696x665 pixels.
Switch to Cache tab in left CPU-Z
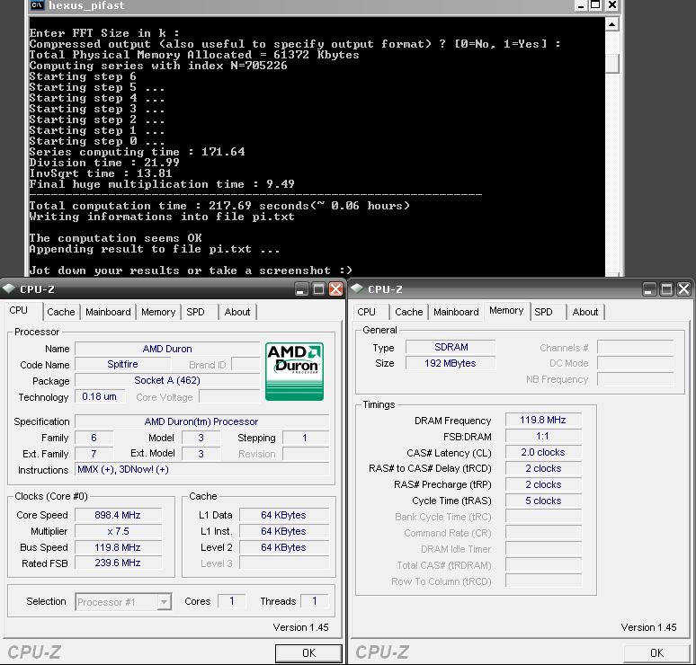(61, 312)
